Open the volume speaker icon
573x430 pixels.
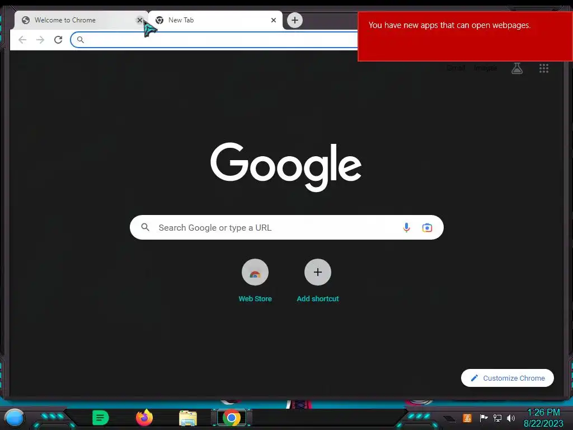tap(511, 418)
